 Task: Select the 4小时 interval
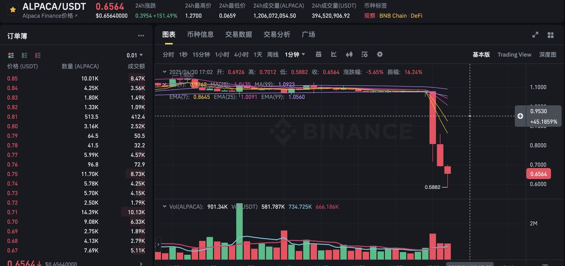[x=241, y=55]
